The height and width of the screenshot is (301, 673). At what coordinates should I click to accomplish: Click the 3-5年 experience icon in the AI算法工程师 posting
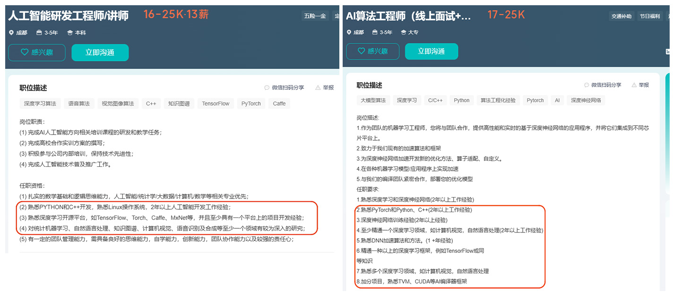click(x=375, y=32)
